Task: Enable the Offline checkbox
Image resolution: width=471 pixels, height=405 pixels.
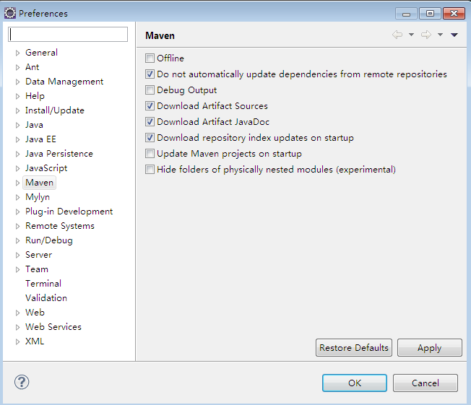Action: [150, 58]
